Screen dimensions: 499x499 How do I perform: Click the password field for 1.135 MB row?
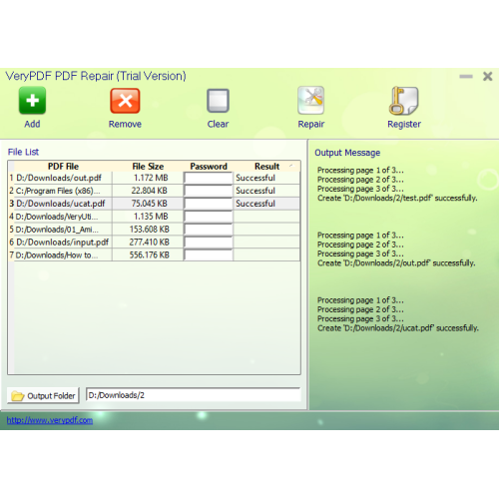pos(209,217)
